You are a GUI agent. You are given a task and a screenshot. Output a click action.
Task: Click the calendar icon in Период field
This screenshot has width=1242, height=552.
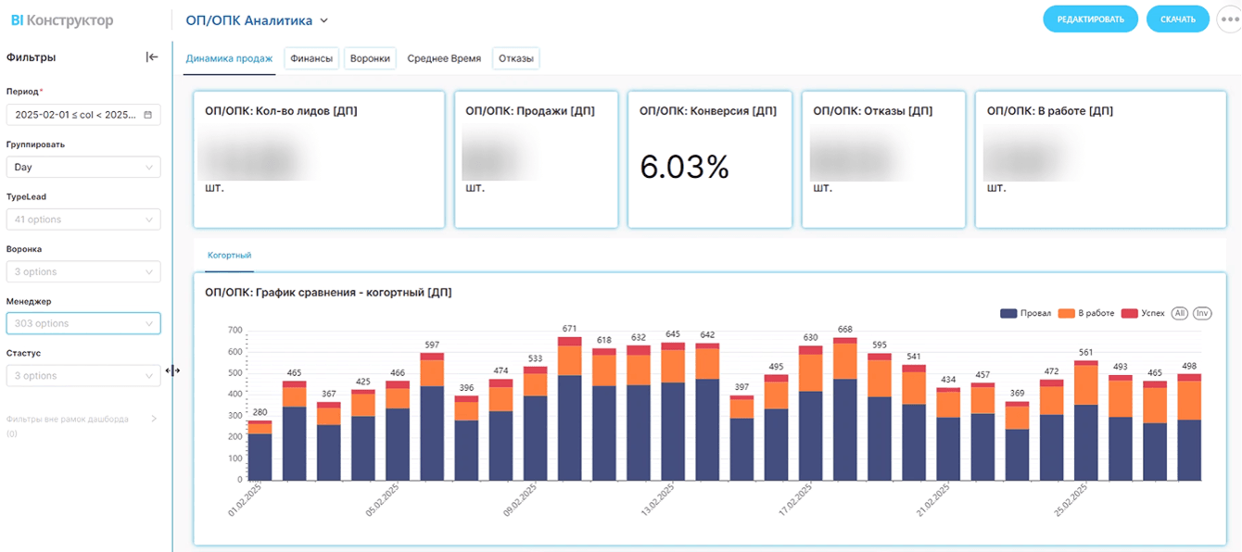pyautogui.click(x=147, y=115)
